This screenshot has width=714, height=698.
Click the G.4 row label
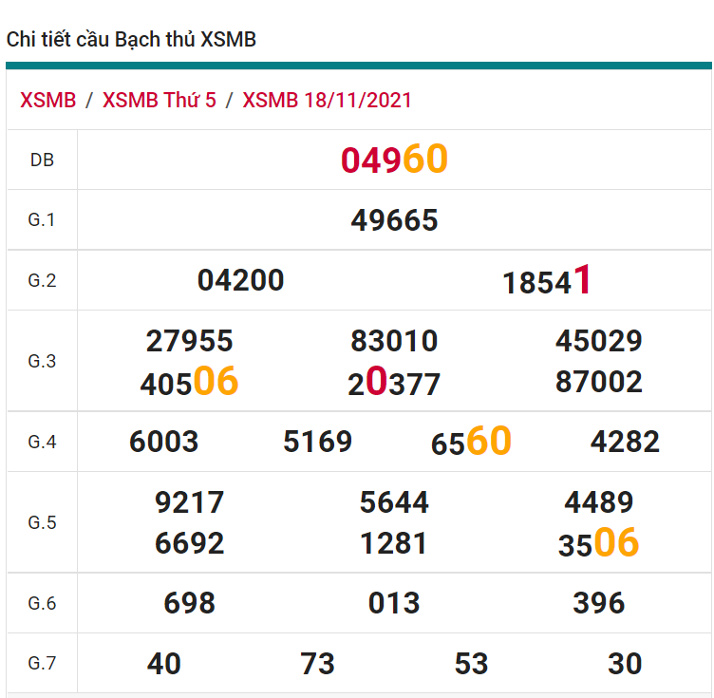coord(42,442)
